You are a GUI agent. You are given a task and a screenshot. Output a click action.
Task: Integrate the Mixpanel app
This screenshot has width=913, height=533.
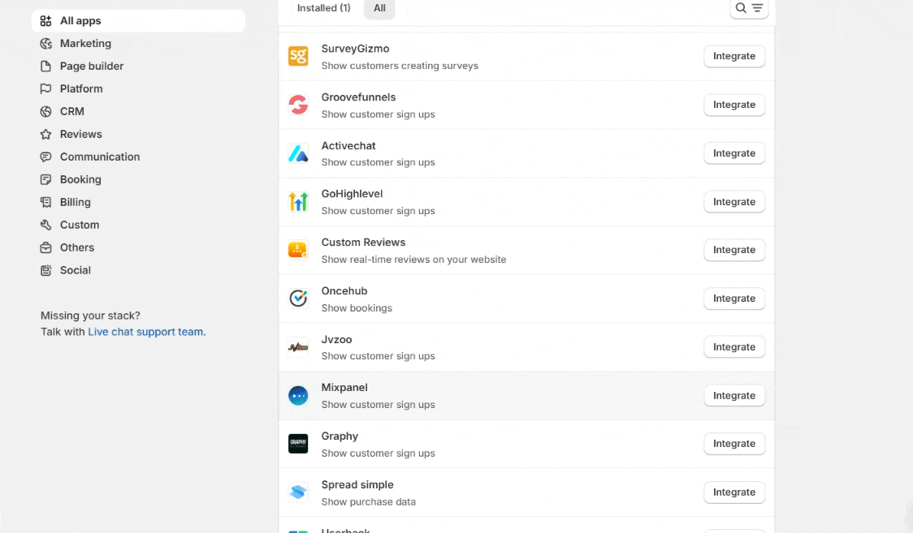coord(734,395)
